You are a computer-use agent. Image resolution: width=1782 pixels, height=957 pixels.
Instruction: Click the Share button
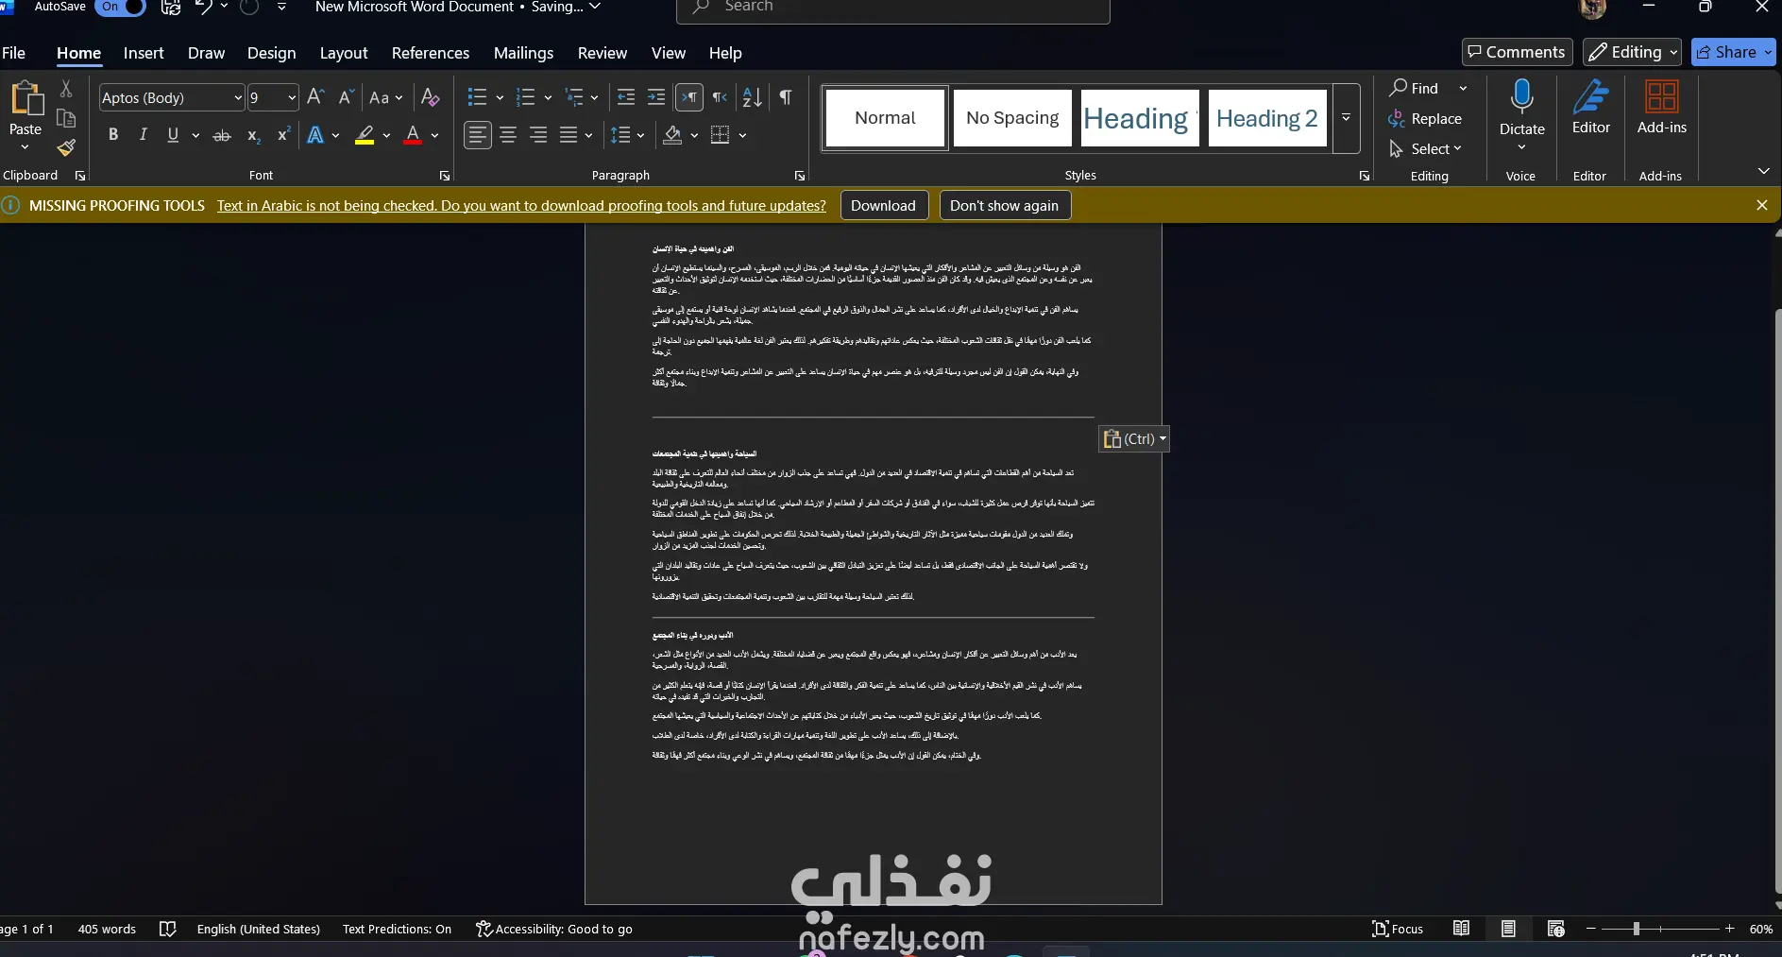point(1733,52)
